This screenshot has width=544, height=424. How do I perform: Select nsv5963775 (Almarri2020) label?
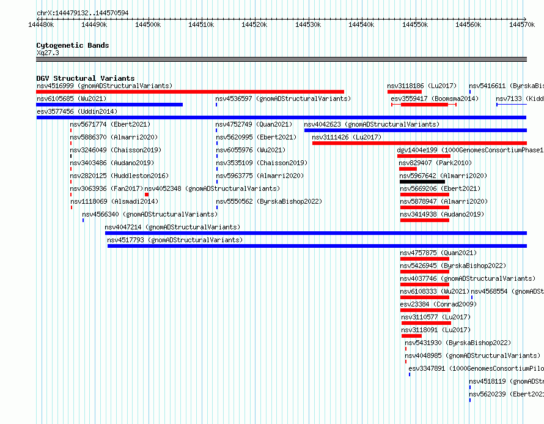pos(260,176)
